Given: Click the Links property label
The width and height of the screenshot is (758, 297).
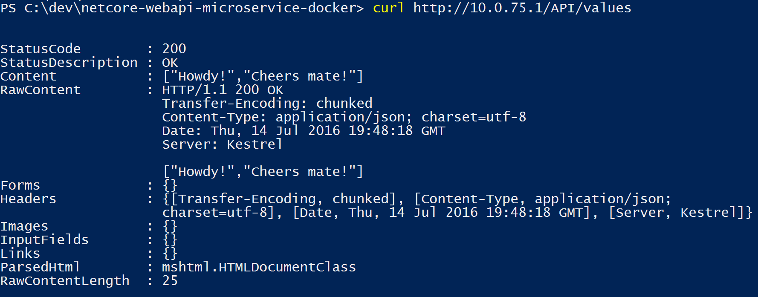Looking at the screenshot, I should 20,254.
